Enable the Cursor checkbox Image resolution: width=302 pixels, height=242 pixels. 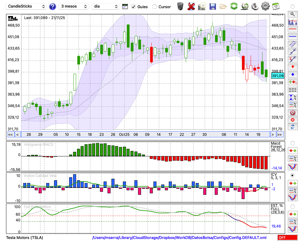[x=154, y=7]
